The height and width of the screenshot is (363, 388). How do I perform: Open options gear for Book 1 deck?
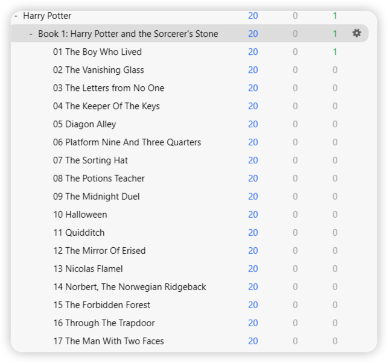(357, 33)
